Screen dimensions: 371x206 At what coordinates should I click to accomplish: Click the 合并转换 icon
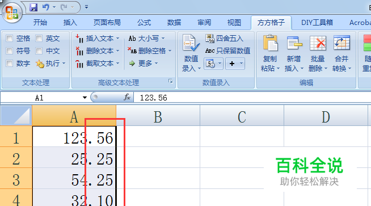coord(342,43)
